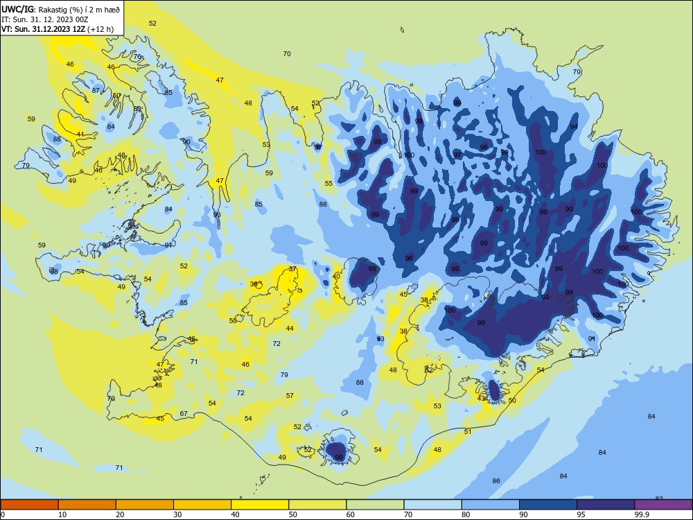Click the '57' humidity value
Viewport: 693px width, 520px height.
click(290, 396)
